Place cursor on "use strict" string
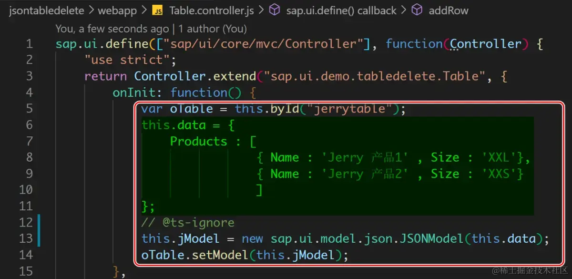 pos(127,60)
